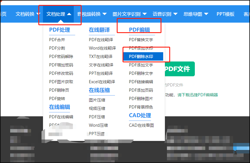Screen dimensions: 250x163
Task: Open 图片压缩 under 在线压缩
Action: [97, 100]
